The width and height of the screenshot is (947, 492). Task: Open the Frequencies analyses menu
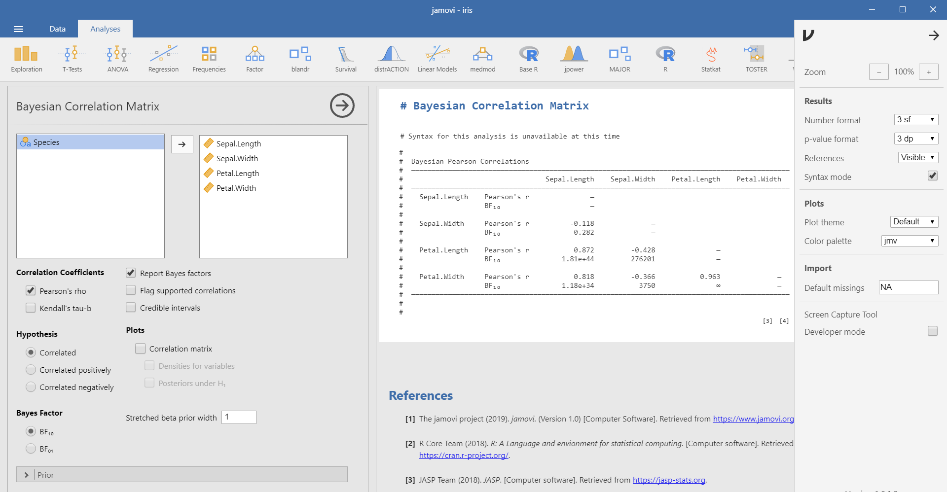coord(209,59)
